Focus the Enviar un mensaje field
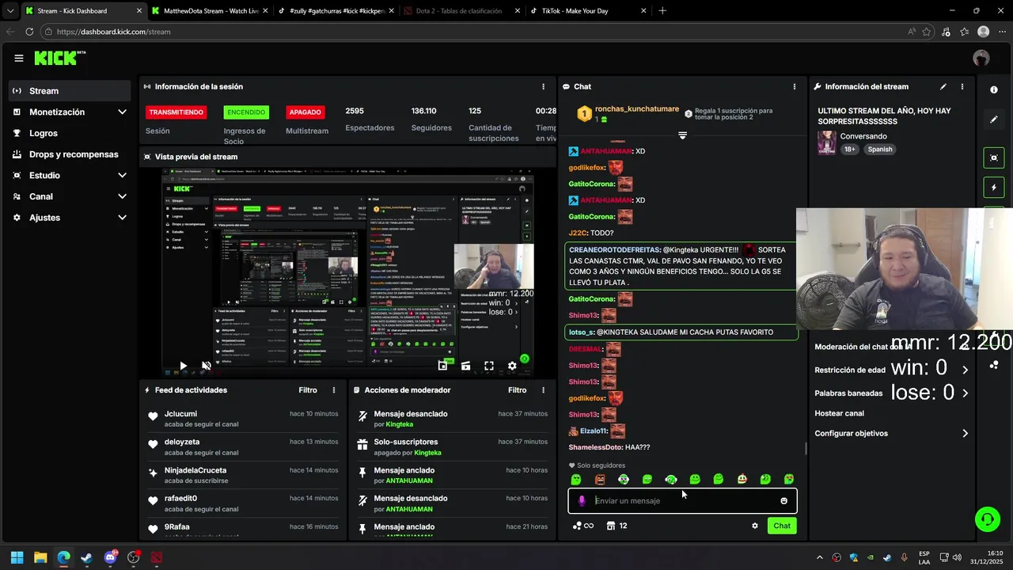 [682, 500]
